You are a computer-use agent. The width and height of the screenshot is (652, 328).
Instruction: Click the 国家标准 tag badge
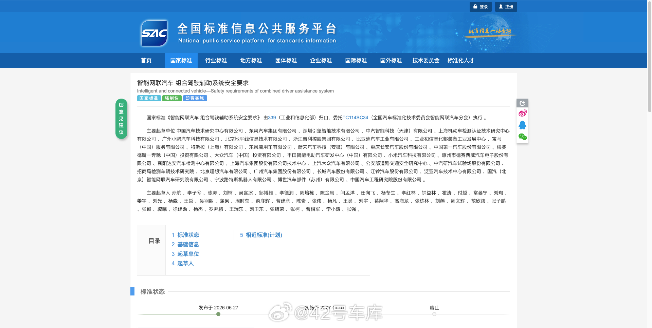coord(149,98)
